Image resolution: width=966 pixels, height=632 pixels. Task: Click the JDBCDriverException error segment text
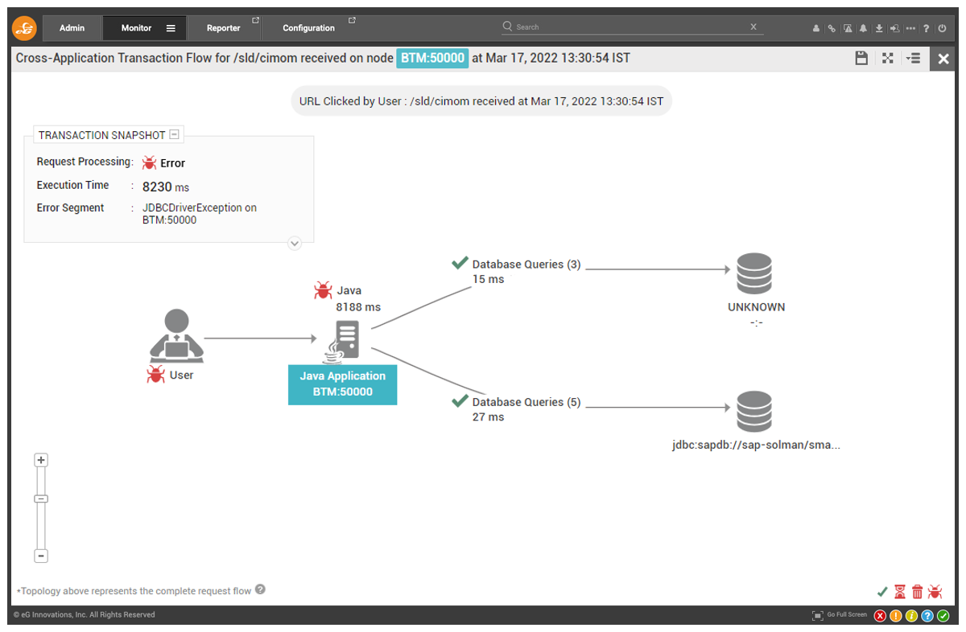click(200, 214)
